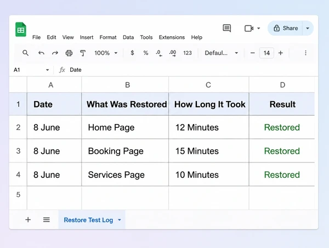Click the Google Sheets home logo
Viewport: 329px width, 248px height.
(21, 30)
